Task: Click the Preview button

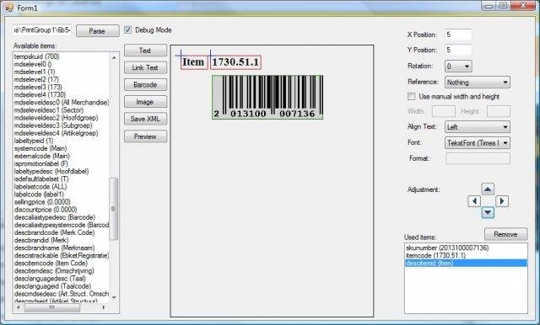Action: pyautogui.click(x=145, y=136)
